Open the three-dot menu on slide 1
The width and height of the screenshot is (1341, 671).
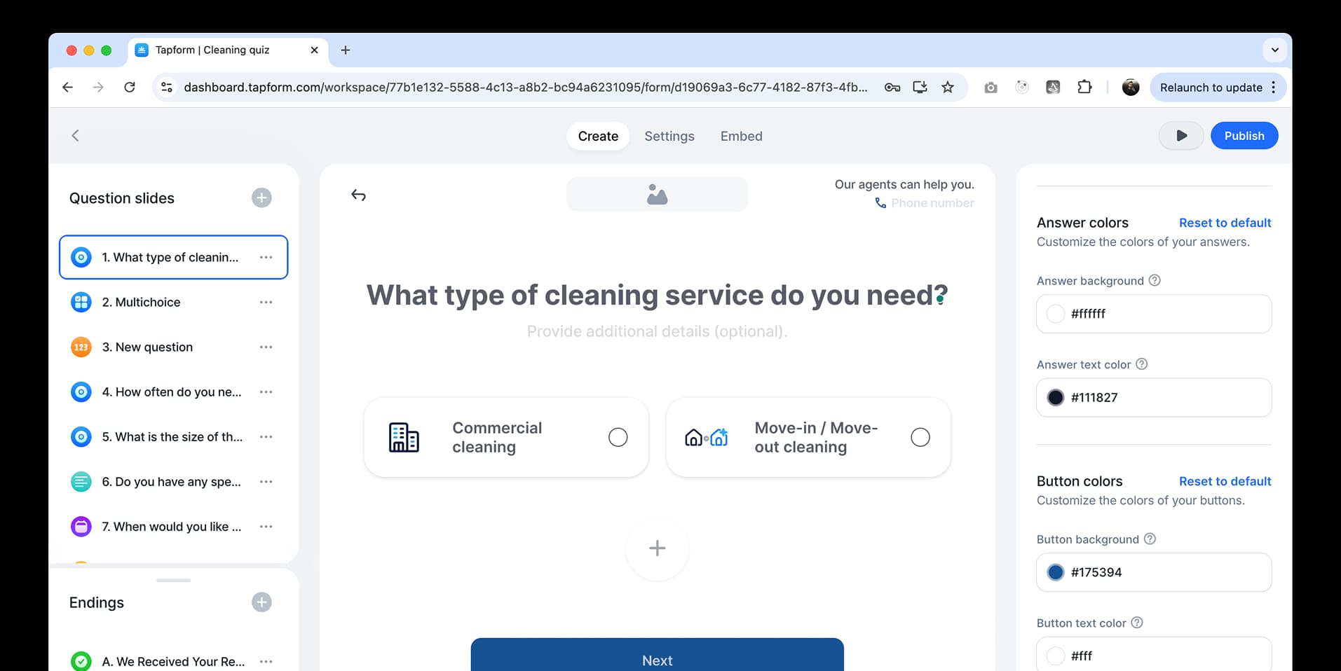coord(266,257)
